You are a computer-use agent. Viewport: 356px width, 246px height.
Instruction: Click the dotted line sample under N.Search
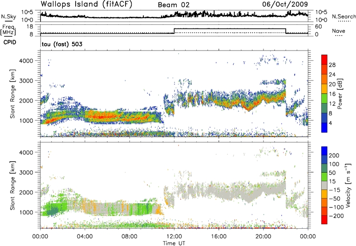tap(344, 21)
